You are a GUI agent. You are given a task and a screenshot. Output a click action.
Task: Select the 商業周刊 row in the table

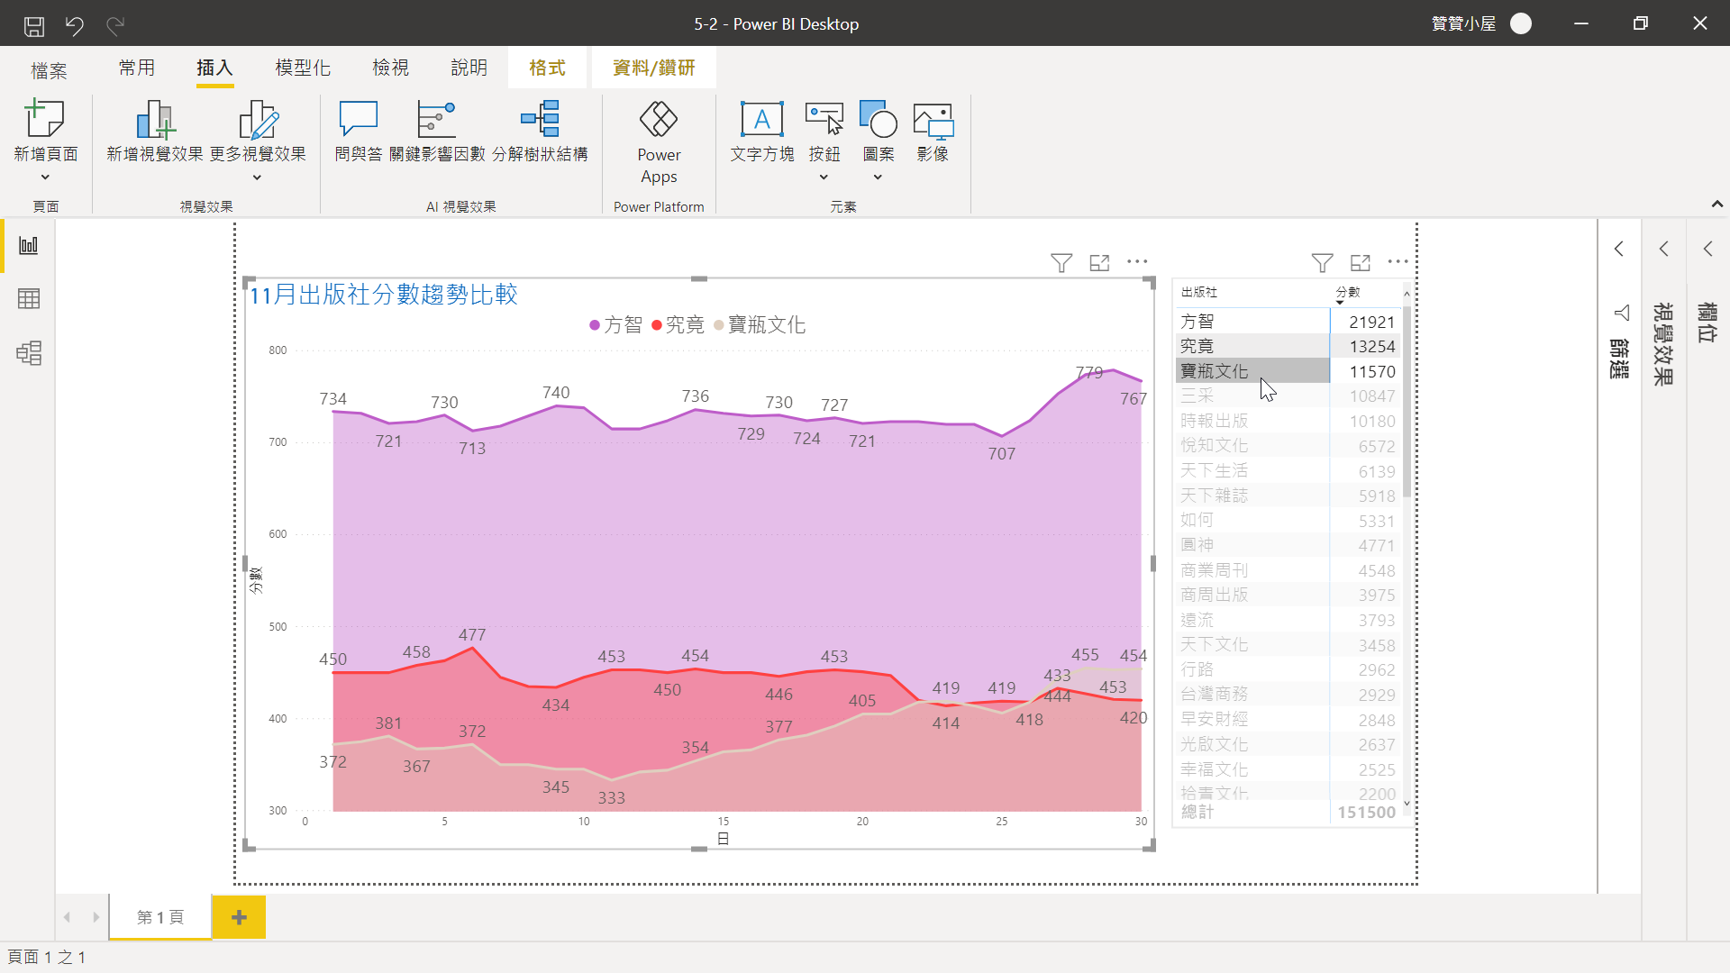click(1288, 570)
